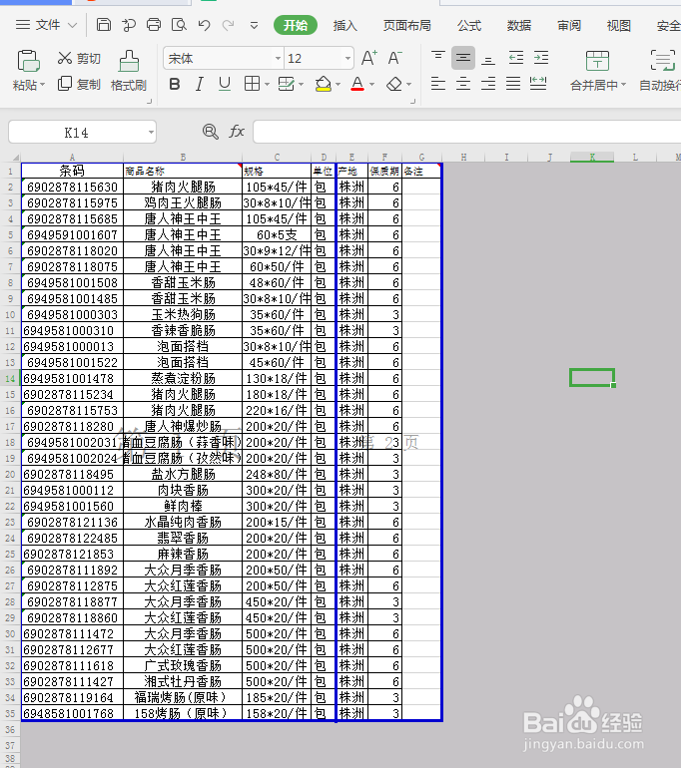The width and height of the screenshot is (681, 768).
Task: Open the font size 12 dropdown
Action: (347, 58)
